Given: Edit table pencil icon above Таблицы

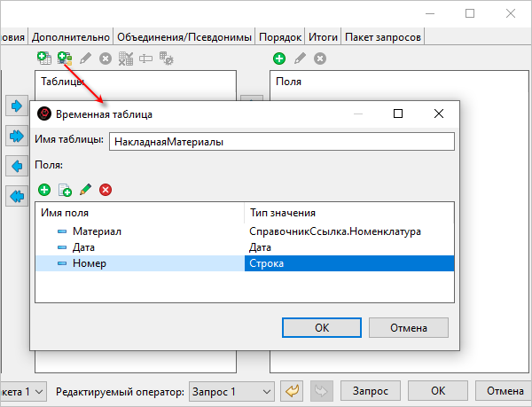Looking at the screenshot, I should click(85, 59).
